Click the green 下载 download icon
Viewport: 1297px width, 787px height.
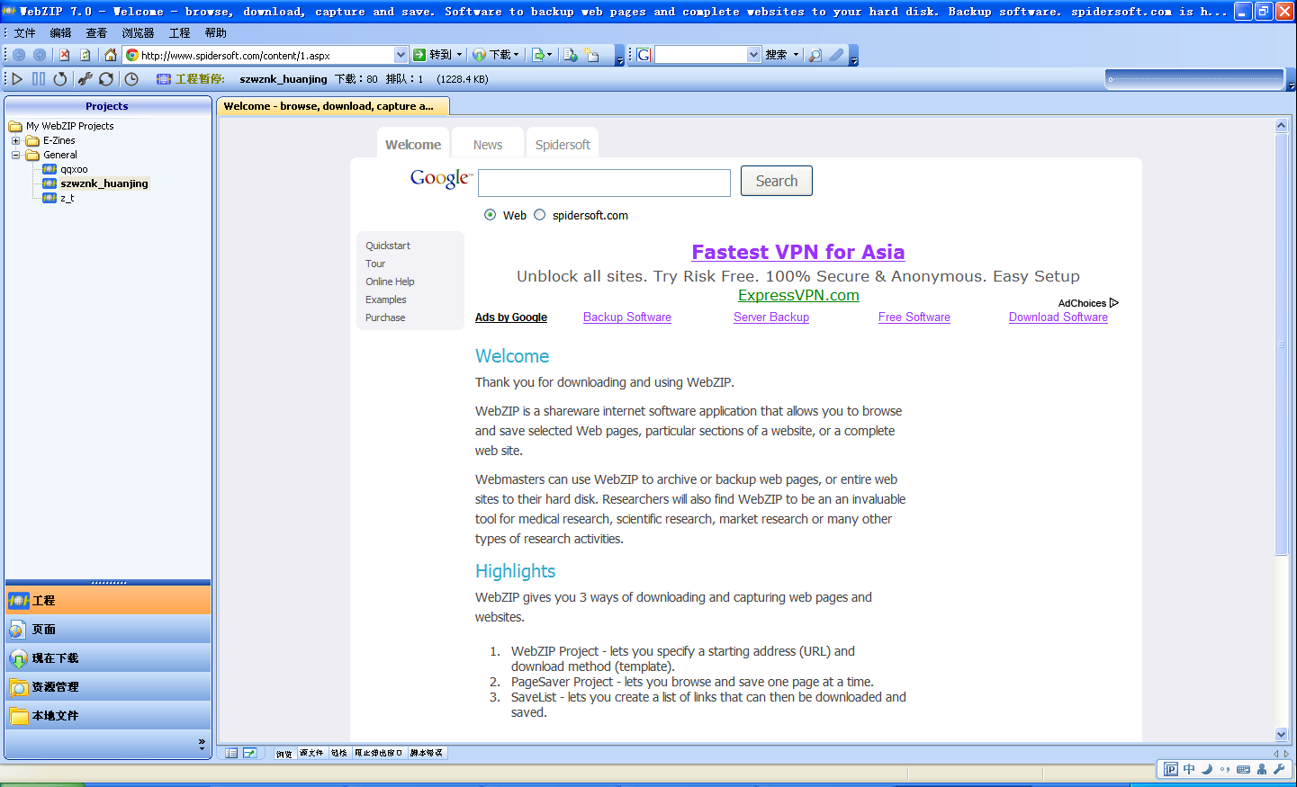coord(480,55)
